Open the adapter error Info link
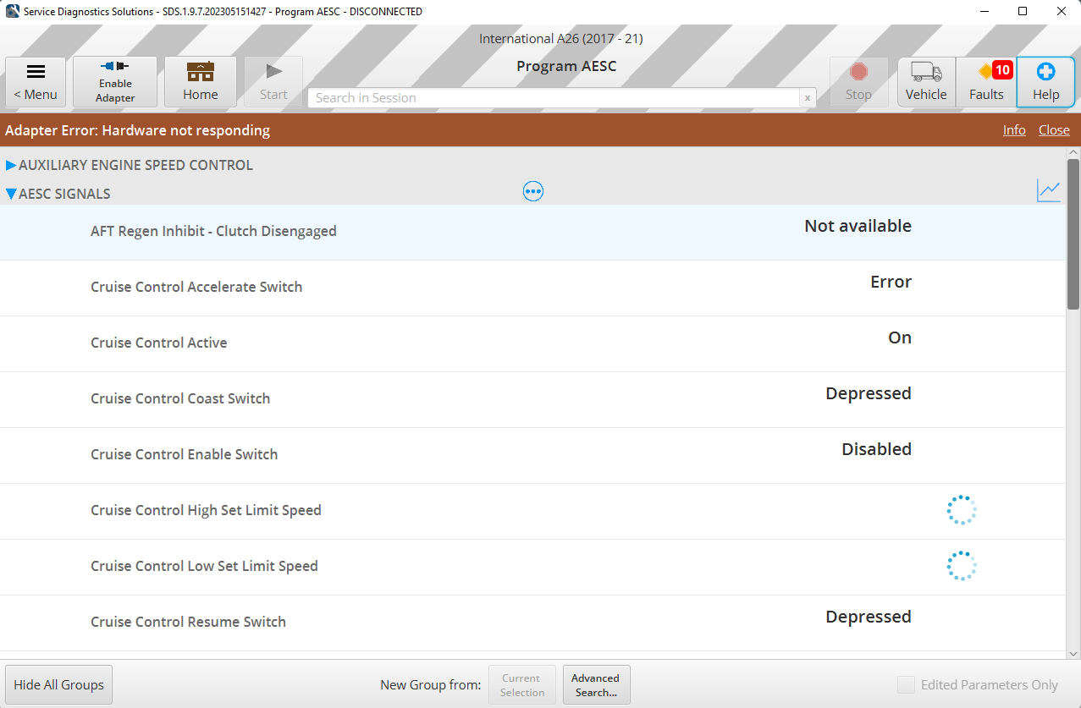The width and height of the screenshot is (1081, 708). (1014, 130)
